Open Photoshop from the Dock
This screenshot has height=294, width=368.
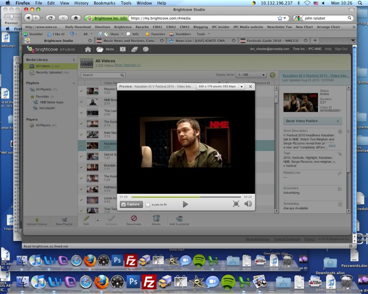coord(133,281)
